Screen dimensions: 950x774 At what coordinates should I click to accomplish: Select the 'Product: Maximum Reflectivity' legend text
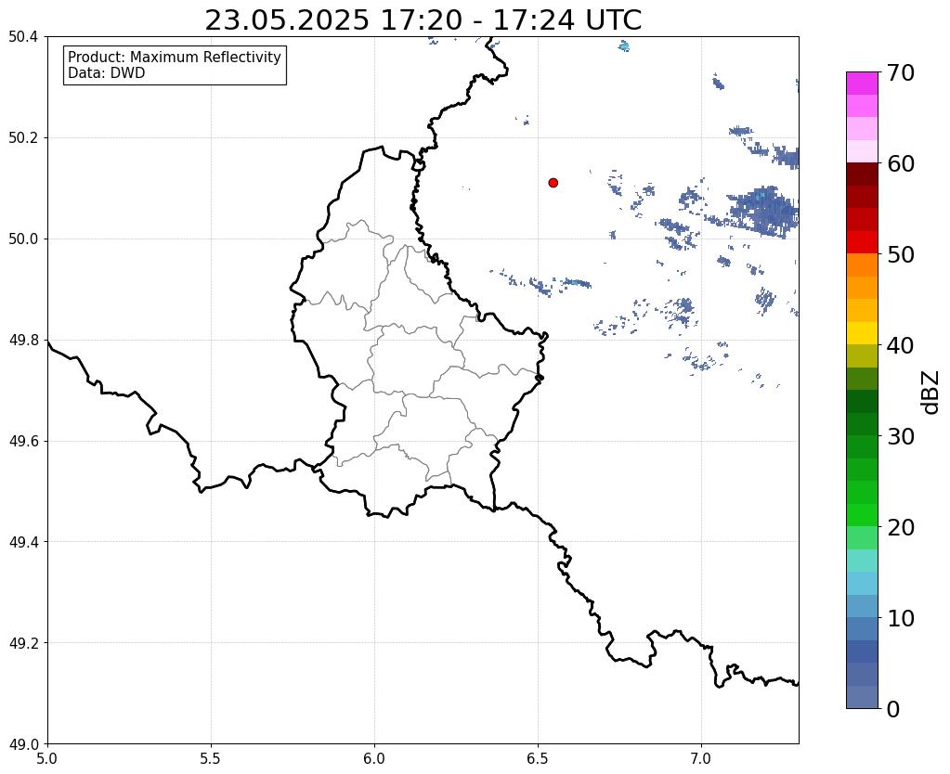click(x=175, y=57)
